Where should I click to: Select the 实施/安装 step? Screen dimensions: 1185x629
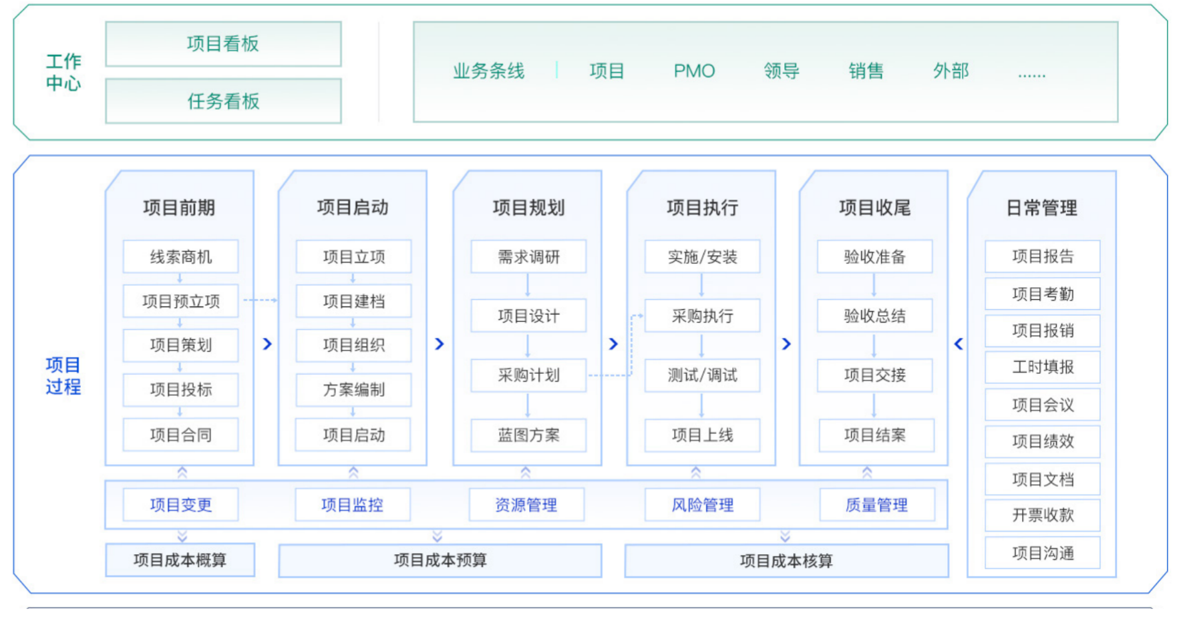point(702,256)
